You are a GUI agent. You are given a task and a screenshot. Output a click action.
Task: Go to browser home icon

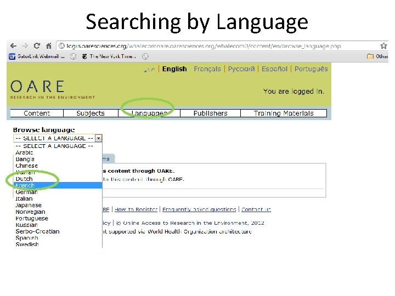click(49, 46)
